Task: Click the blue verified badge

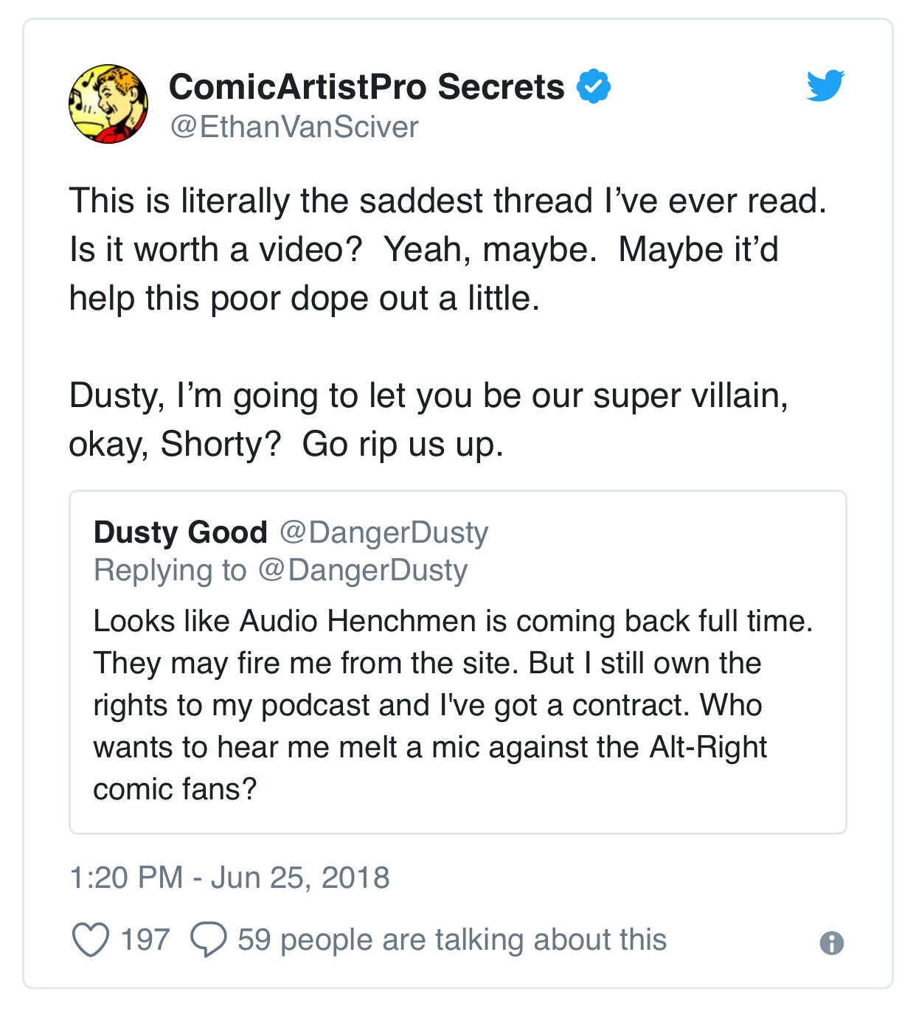Action: 593,86
